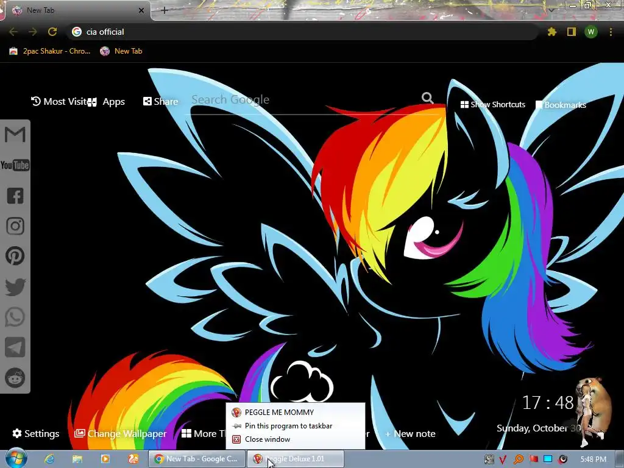Open Gmail from the sidebar
624x468 pixels.
pyautogui.click(x=15, y=135)
